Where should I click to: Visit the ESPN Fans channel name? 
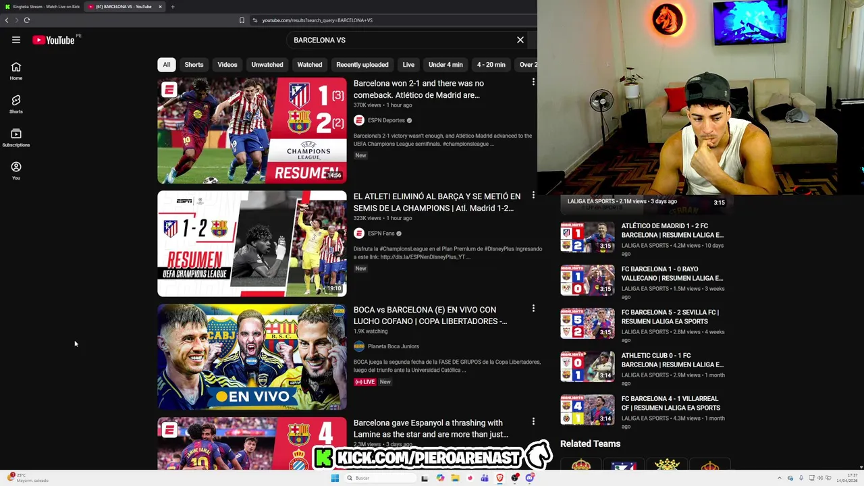(381, 234)
